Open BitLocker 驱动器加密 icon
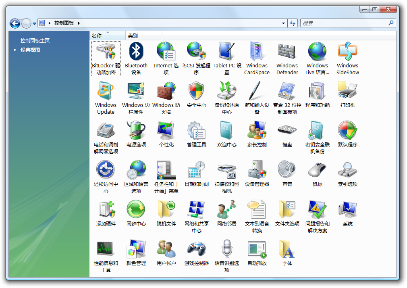Viewport: 407px width, 288px height. point(106,52)
